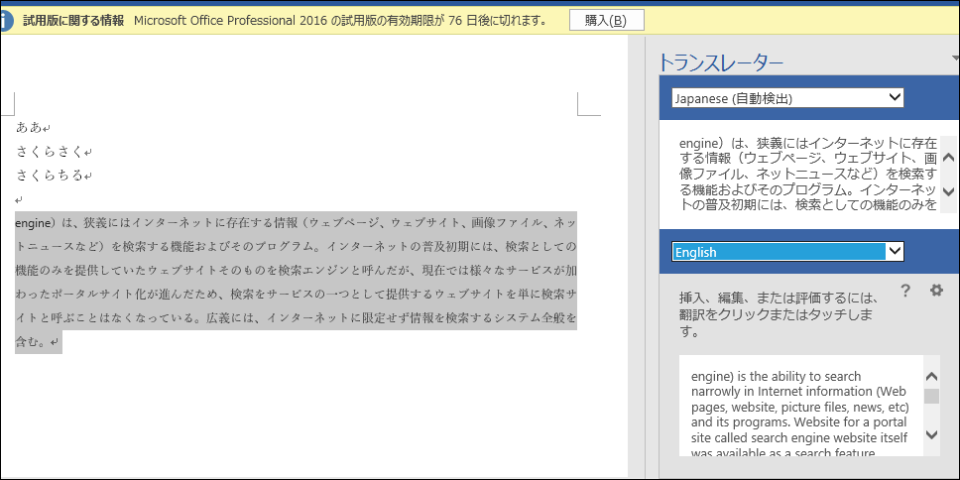
Task: Open translator help question mark icon
Action: coord(906,291)
